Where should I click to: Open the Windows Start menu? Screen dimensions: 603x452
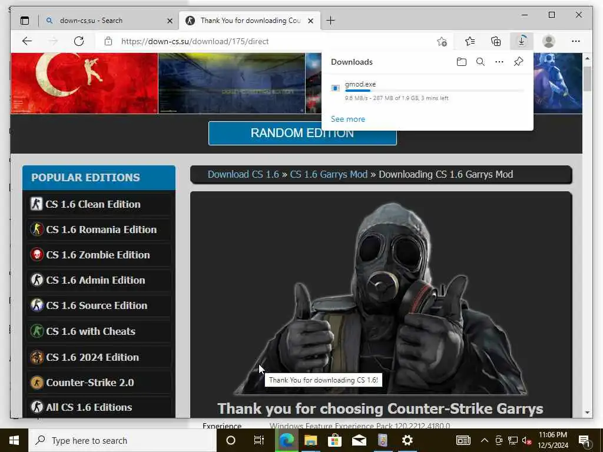pos(14,440)
